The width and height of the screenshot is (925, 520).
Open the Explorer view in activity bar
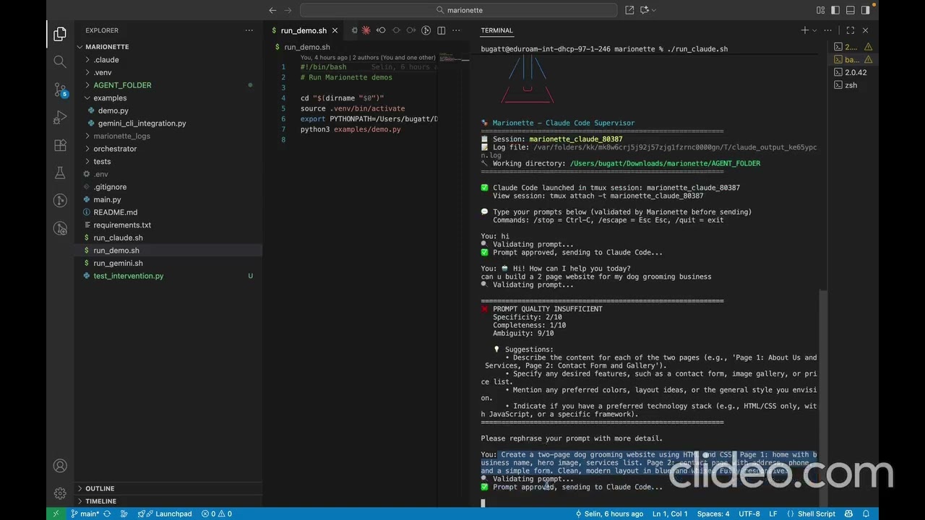(x=60, y=34)
